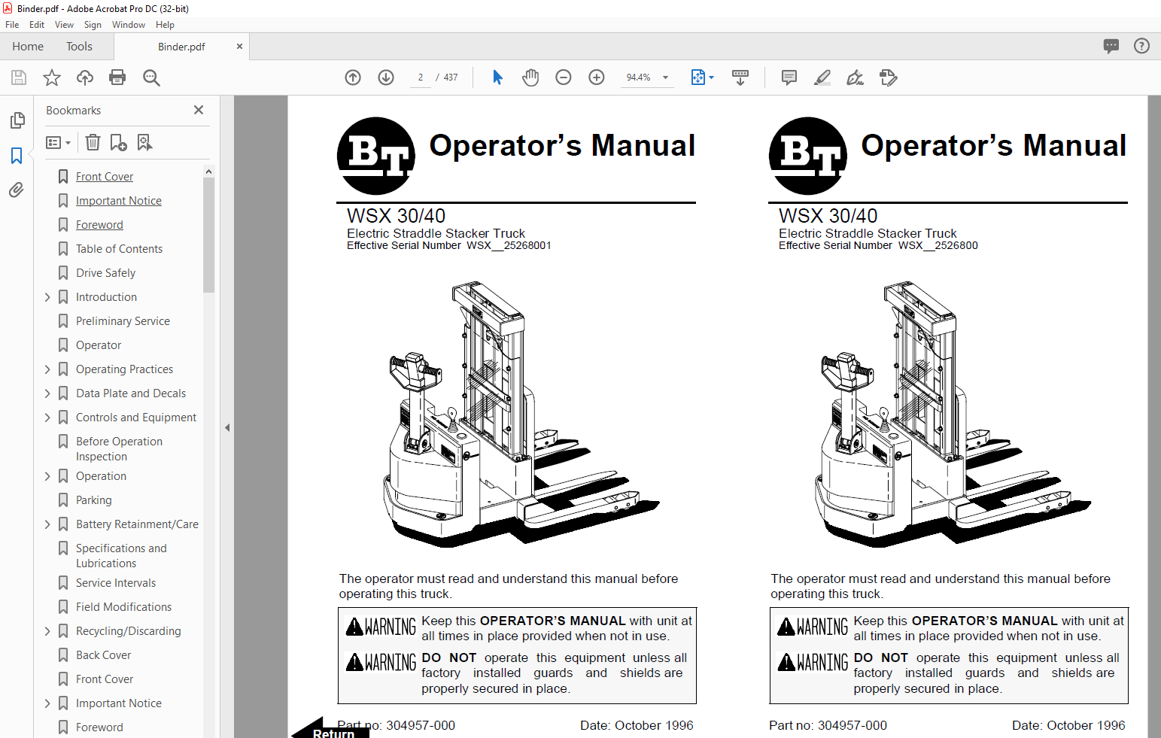
Task: Select the Binder.pdf document tab
Action: 181,47
